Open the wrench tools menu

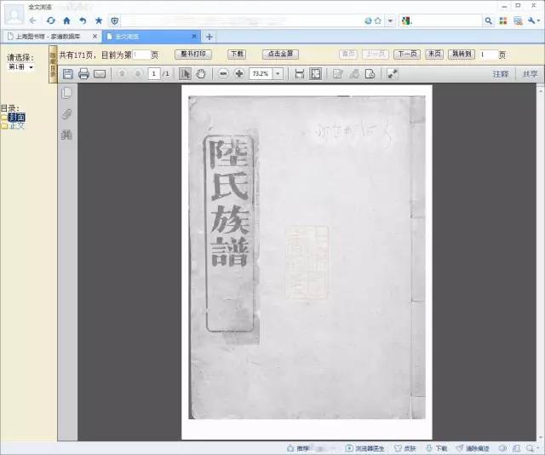pyautogui.click(x=533, y=20)
